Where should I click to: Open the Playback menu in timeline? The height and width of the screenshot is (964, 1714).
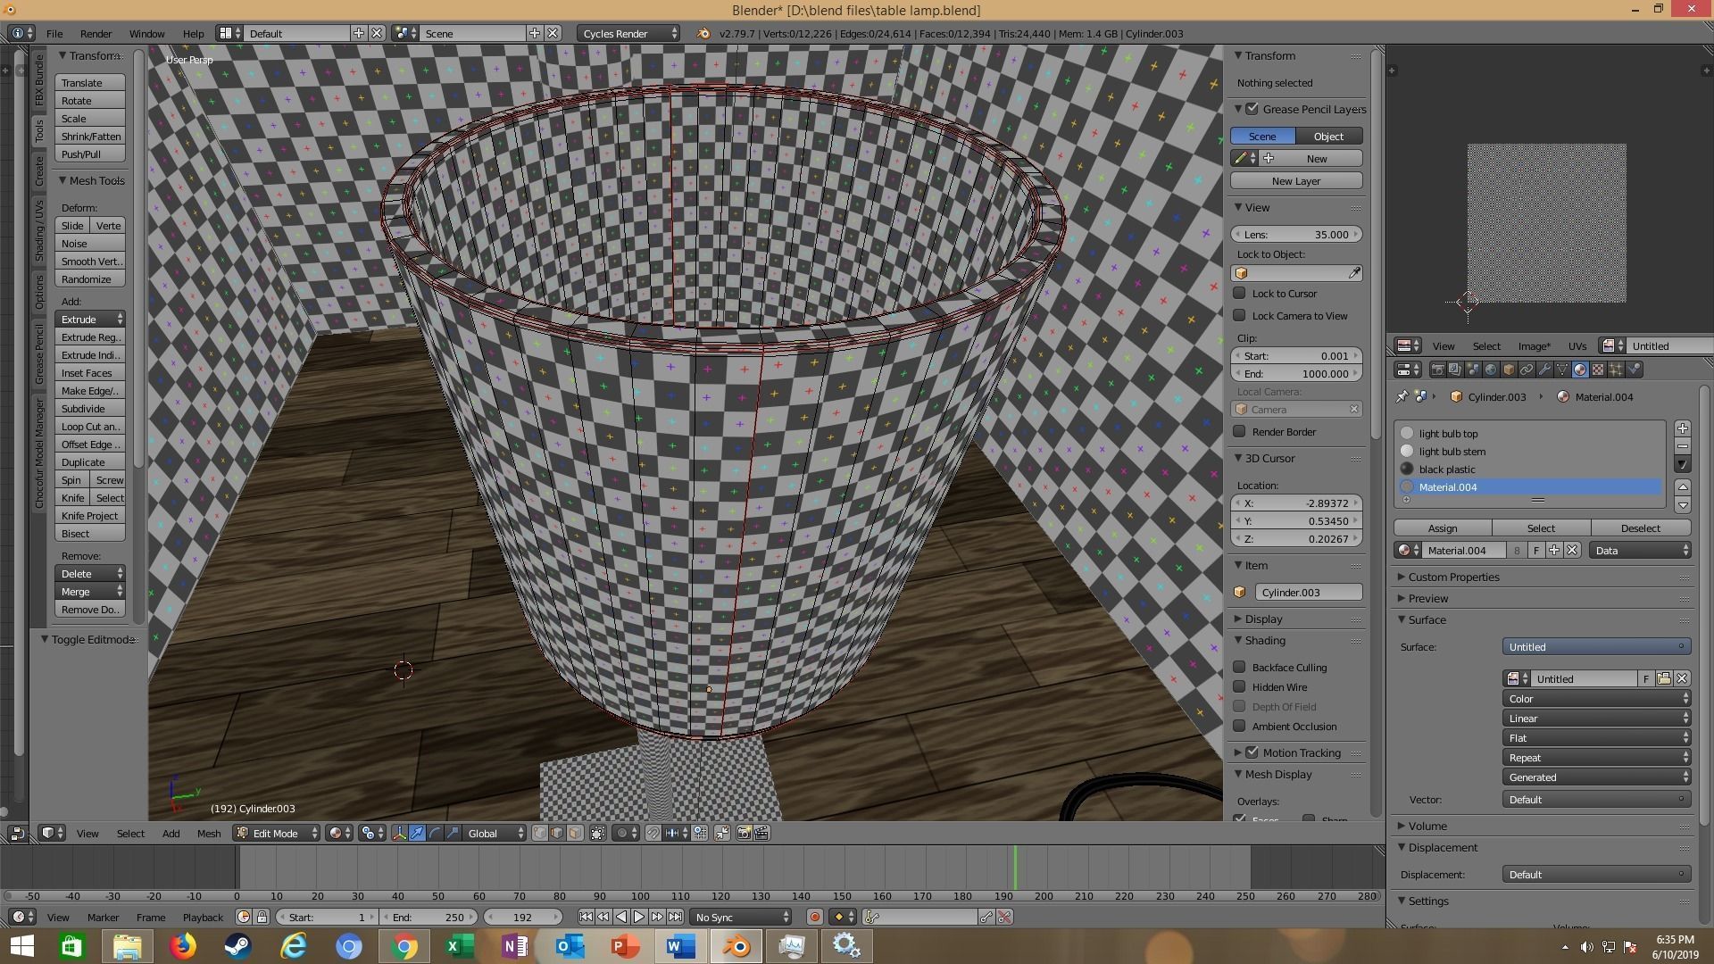pyautogui.click(x=203, y=917)
